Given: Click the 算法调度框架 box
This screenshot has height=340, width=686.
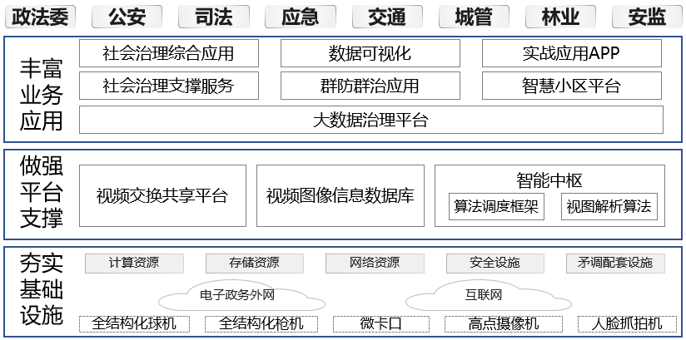Looking at the screenshot, I should (495, 207).
